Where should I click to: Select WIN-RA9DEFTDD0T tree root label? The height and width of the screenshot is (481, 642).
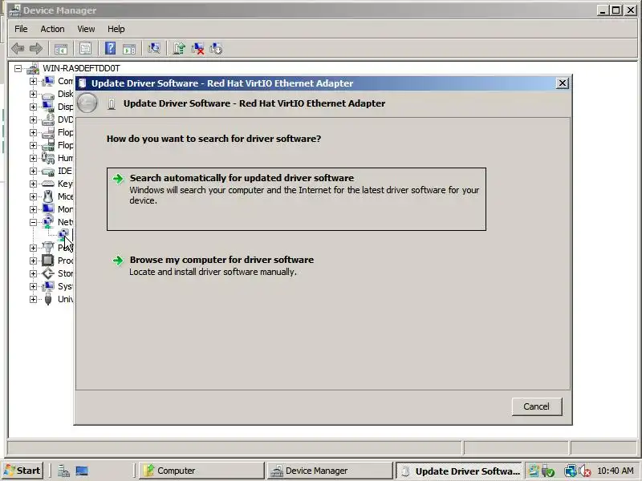[x=82, y=68]
